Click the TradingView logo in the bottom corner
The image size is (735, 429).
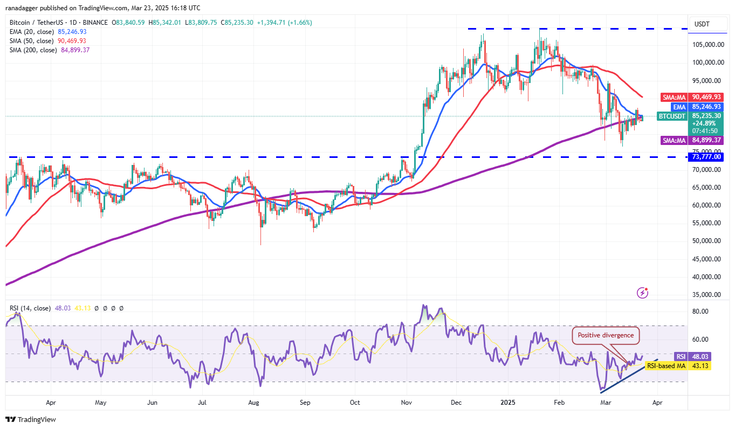30,419
